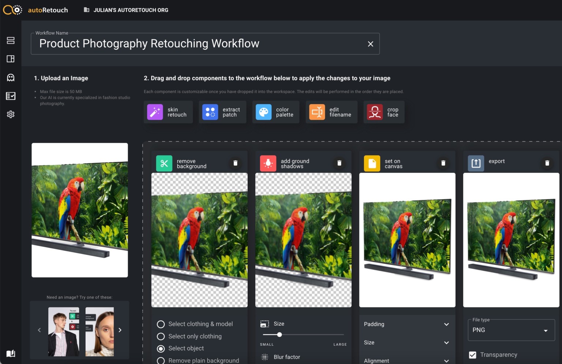Viewport: 562px width, 364px height.
Task: Open the split-layout panel icon in sidebar
Action: [11, 59]
